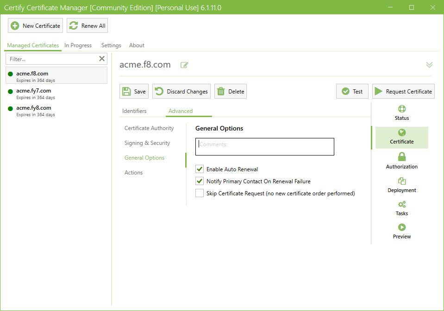This screenshot has height=311, width=444.
Task: Maximize the Certify window
Action: pyautogui.click(x=412, y=7)
